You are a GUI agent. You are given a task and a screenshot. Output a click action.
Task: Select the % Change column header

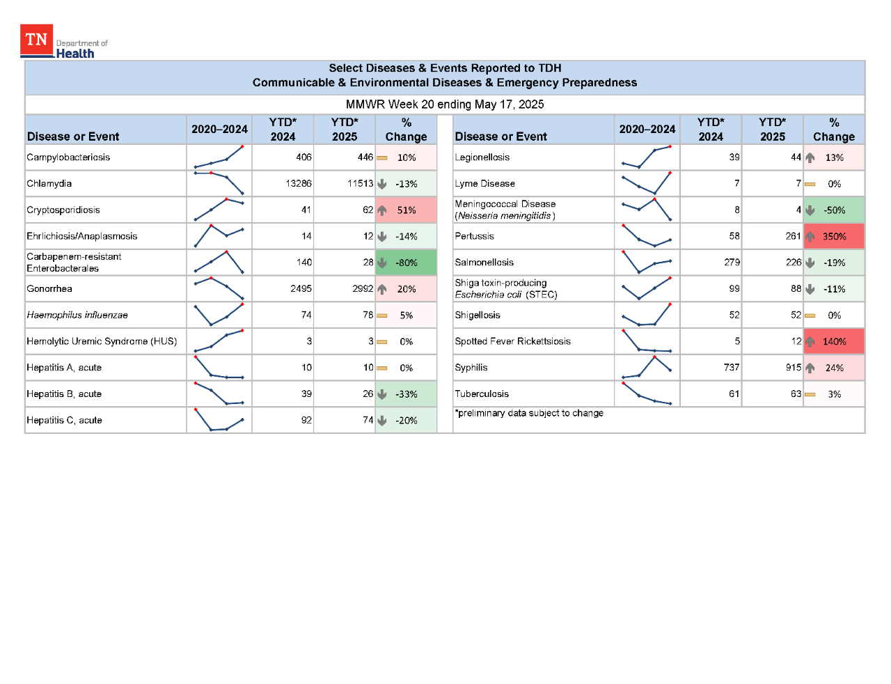point(406,130)
